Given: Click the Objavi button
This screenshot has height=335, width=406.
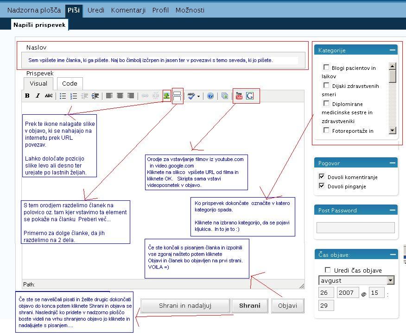Looking at the screenshot, I should (x=288, y=305).
